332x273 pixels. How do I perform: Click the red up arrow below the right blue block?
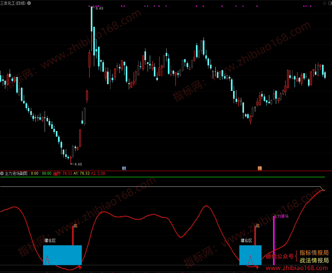(x=257, y=267)
